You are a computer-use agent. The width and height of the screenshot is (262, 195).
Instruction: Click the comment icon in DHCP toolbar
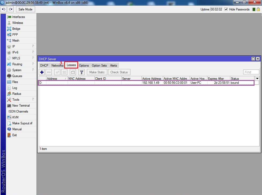pos(73,72)
